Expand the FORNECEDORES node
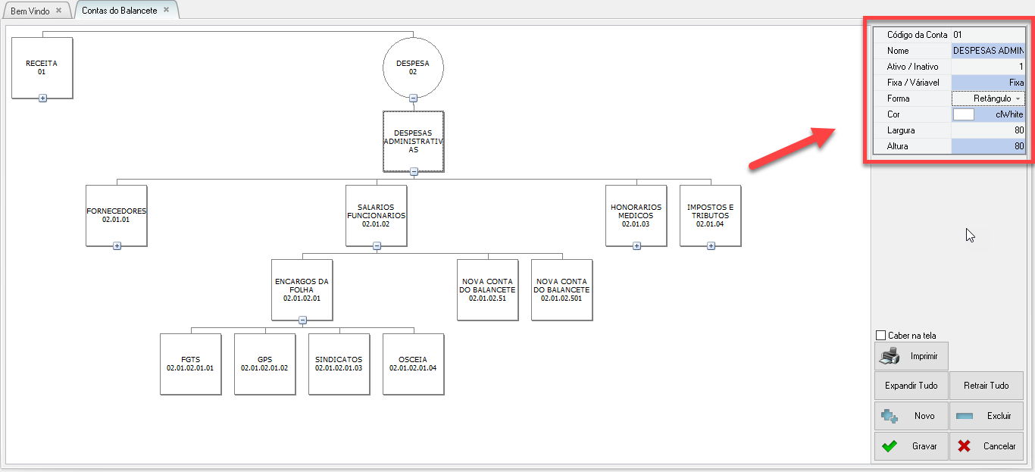Screen dimensions: 1035x472 pos(117,245)
